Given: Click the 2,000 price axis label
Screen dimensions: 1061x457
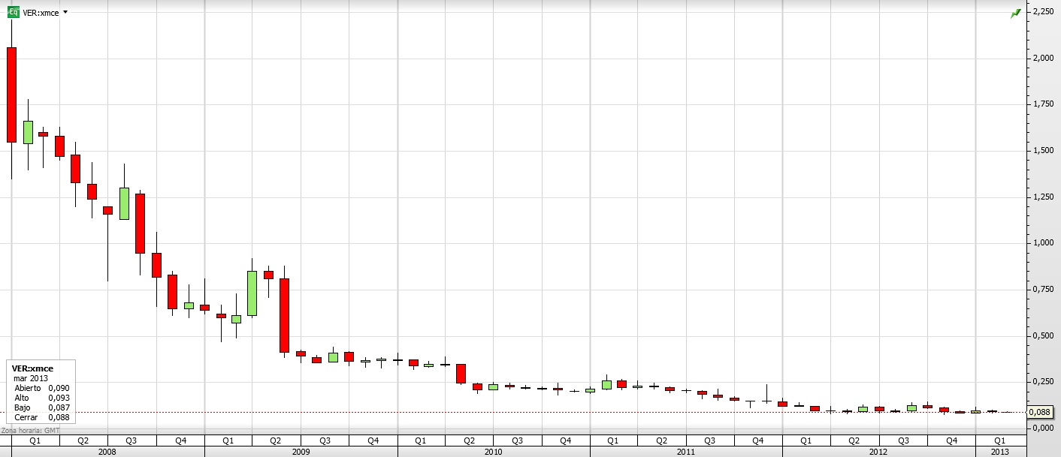Looking at the screenshot, I should point(1044,58).
